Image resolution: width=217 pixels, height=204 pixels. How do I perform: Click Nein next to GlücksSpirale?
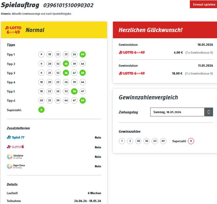[x=98, y=157]
